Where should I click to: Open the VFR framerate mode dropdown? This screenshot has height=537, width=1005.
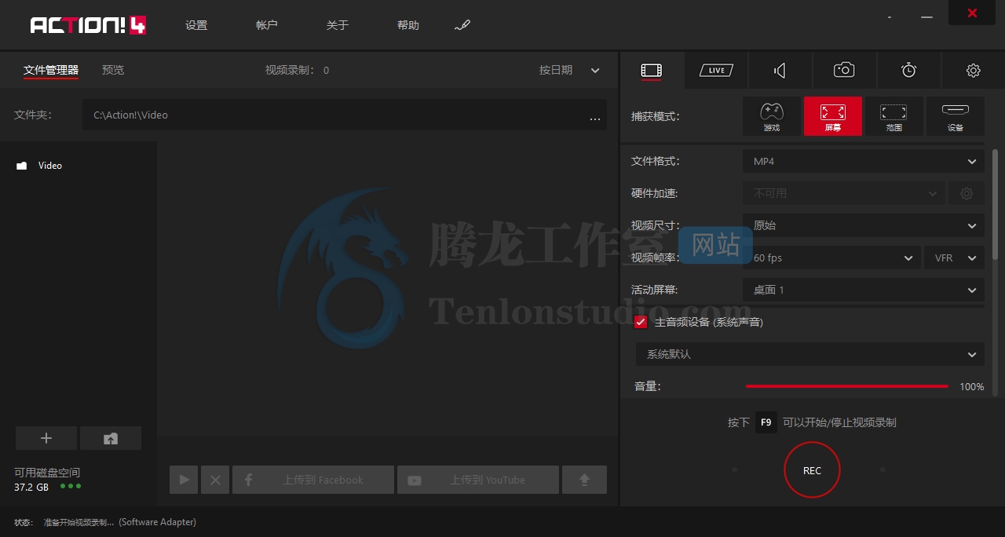955,258
